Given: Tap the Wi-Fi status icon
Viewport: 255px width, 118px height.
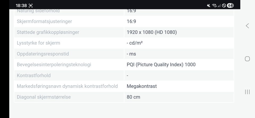Looking at the screenshot, I should tap(214, 6).
